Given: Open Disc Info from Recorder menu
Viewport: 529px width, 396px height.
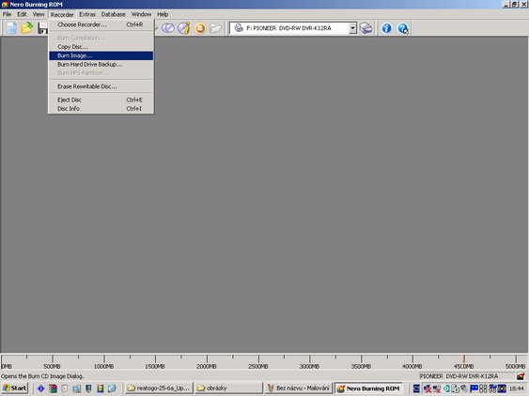Looking at the screenshot, I should point(101,109).
